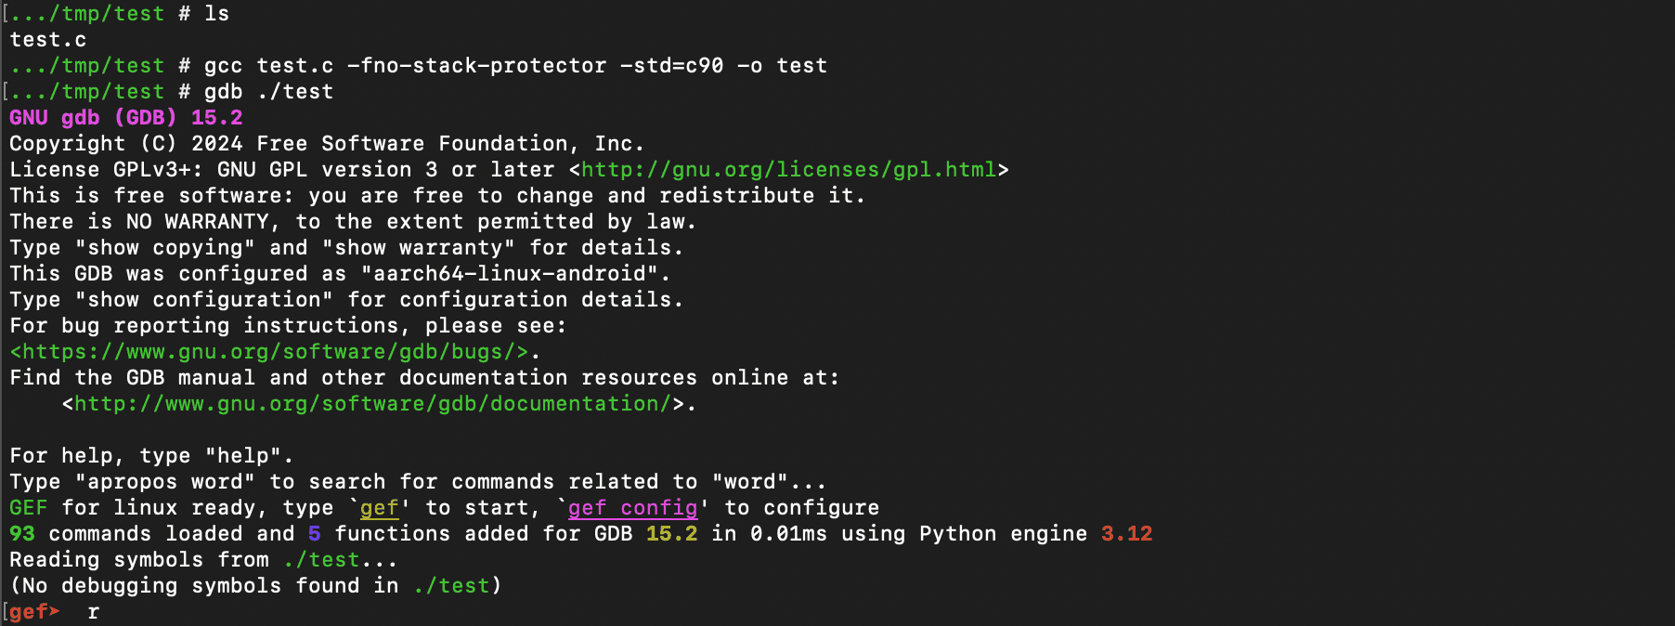Screen dimensions: 1675x626
Task: Click the -fno-stack-protector compiler flag
Action: coord(477,66)
